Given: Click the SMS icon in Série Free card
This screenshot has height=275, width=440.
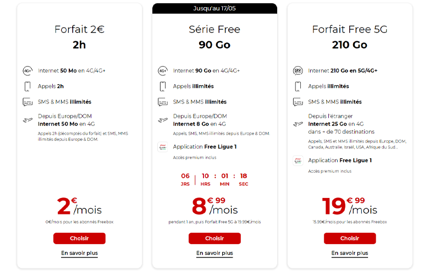Looking at the screenshot, I should tap(163, 102).
